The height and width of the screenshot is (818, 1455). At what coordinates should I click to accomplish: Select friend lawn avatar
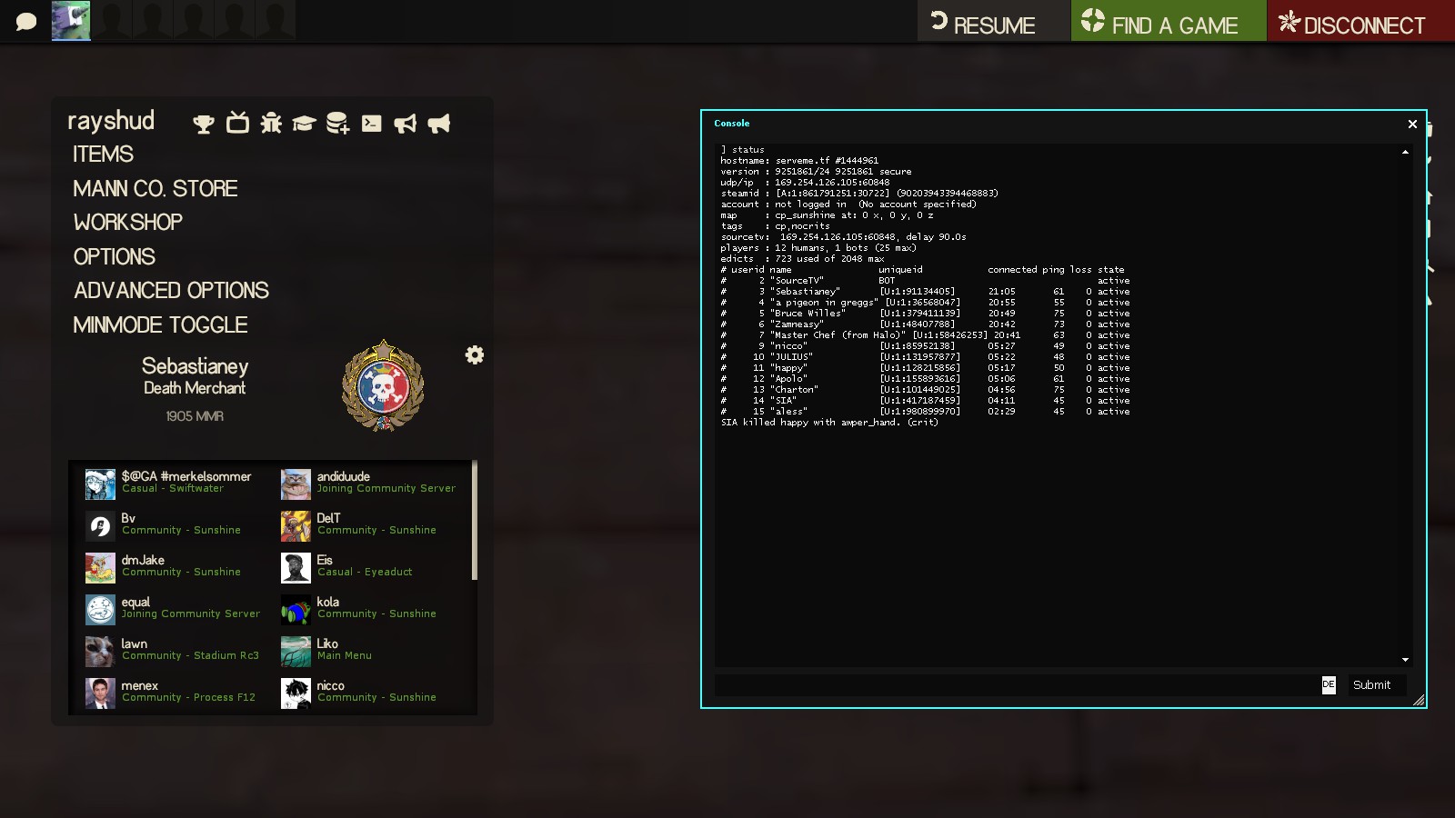pos(100,652)
